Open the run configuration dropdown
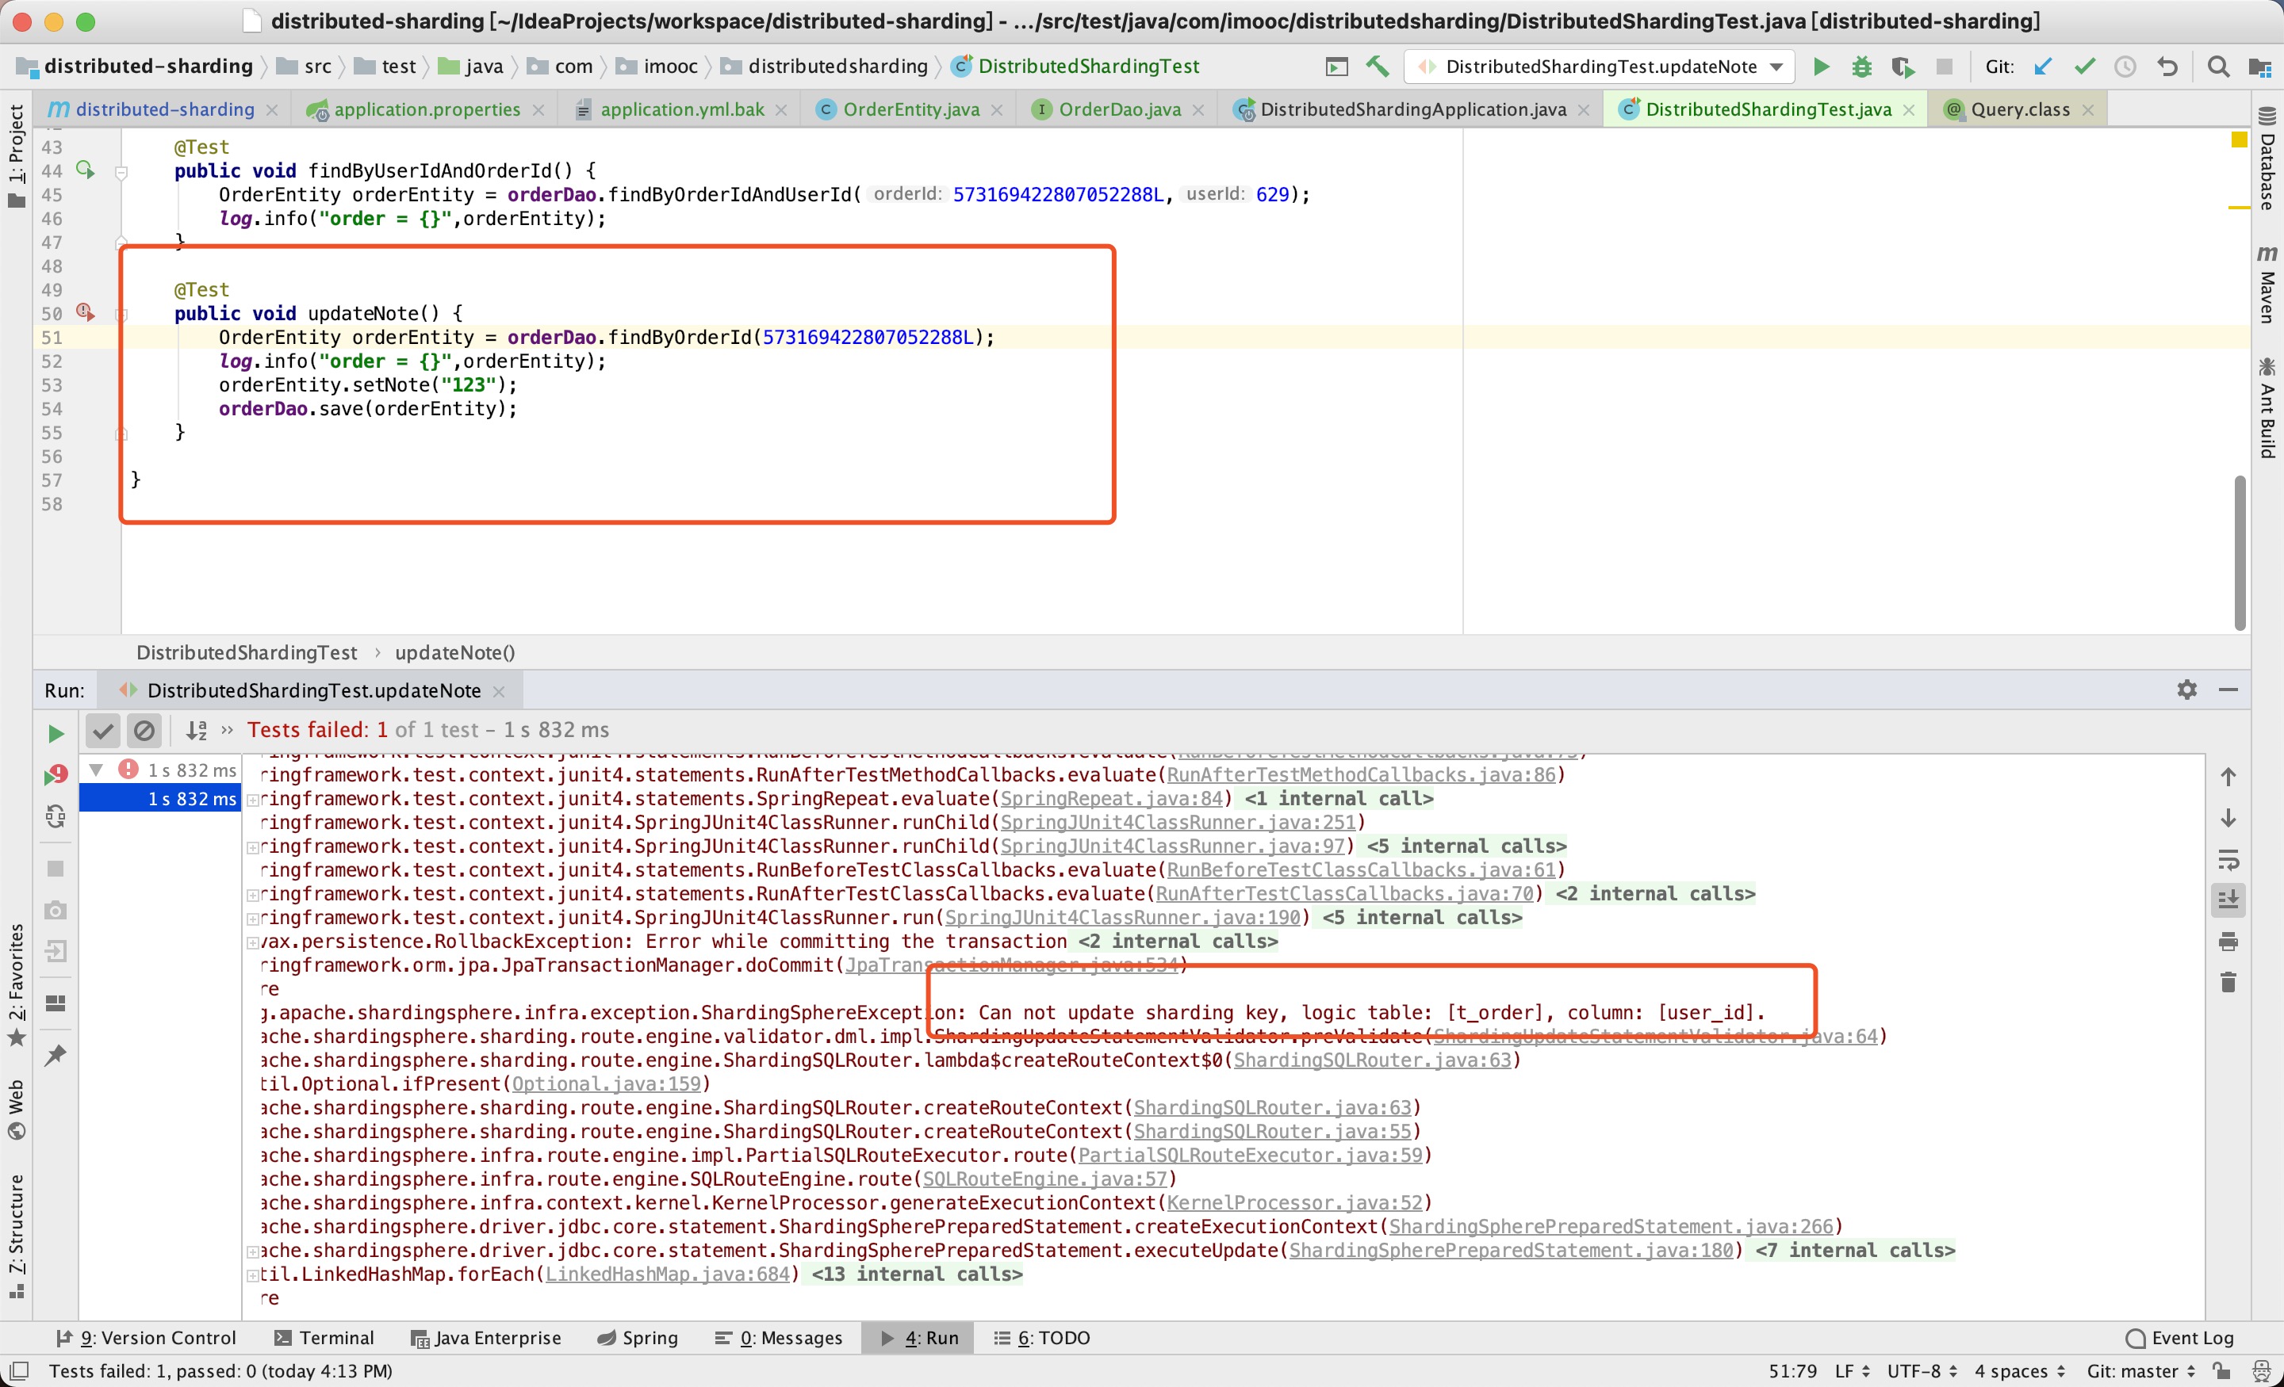 (1600, 67)
